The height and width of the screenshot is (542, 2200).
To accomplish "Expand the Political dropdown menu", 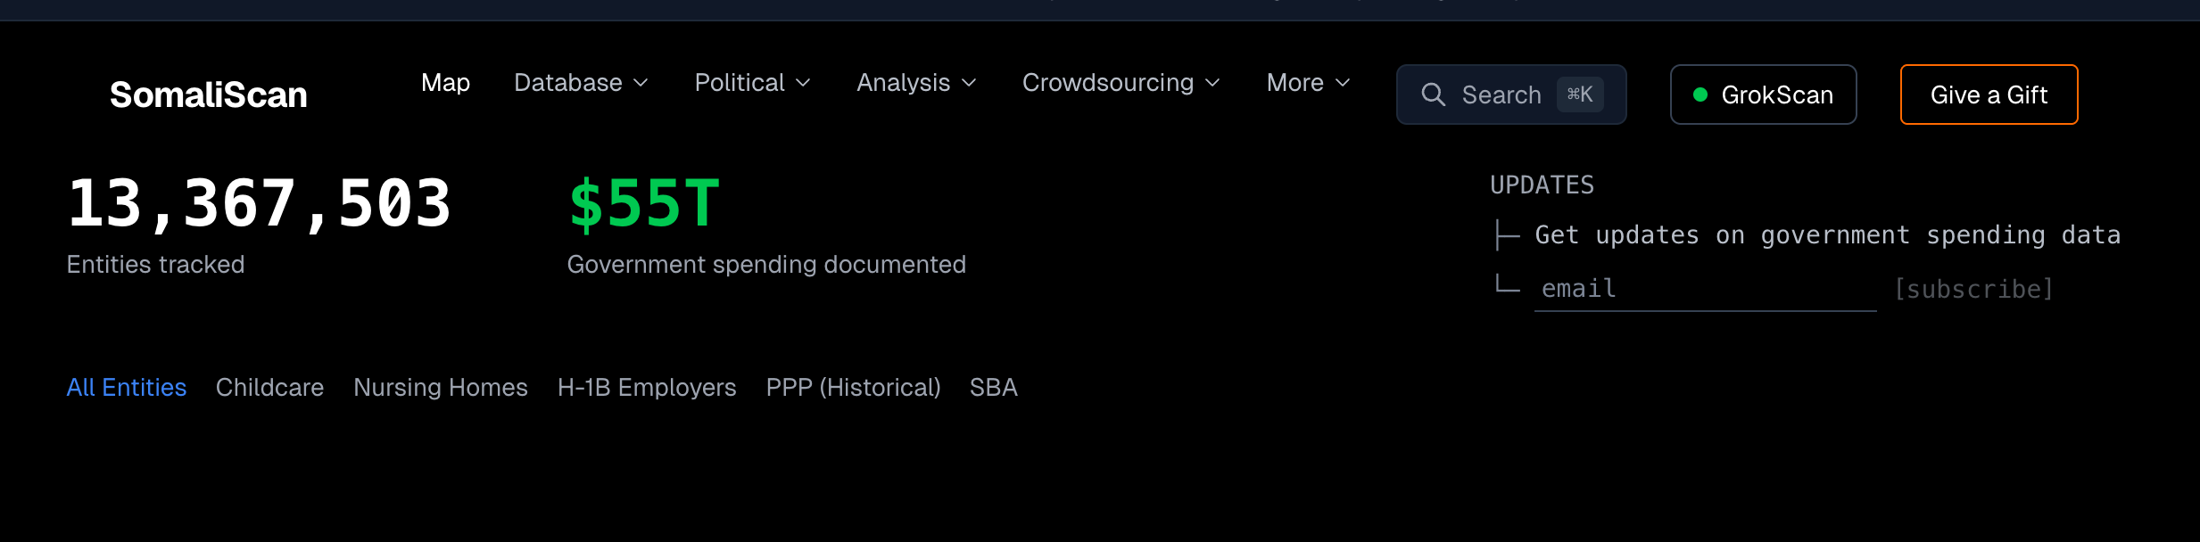I will coord(752,83).
